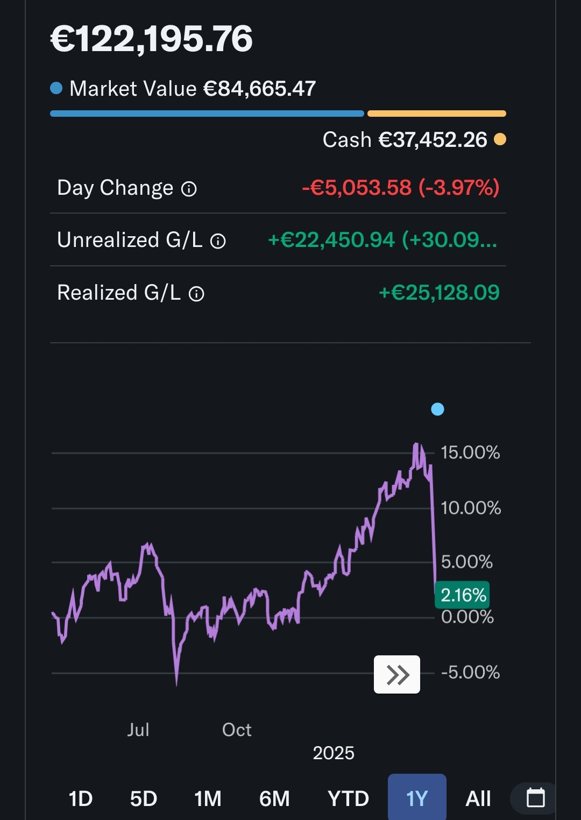The width and height of the screenshot is (581, 820).
Task: Tap the green 2.16% current value label
Action: point(463,595)
